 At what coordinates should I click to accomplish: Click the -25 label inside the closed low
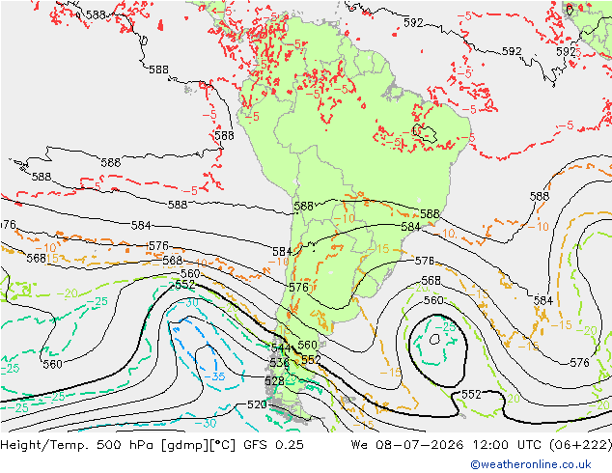click(445, 327)
